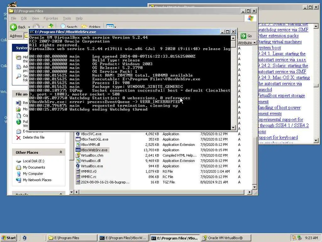
Task: Select the VBoxSVC.exe file icon
Action: (78, 134)
